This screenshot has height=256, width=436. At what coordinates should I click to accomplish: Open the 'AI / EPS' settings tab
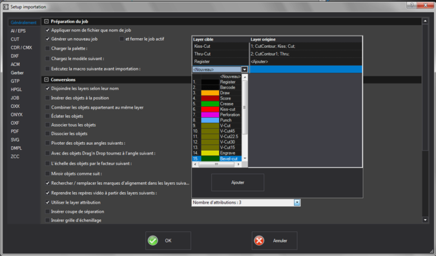[x=18, y=31]
